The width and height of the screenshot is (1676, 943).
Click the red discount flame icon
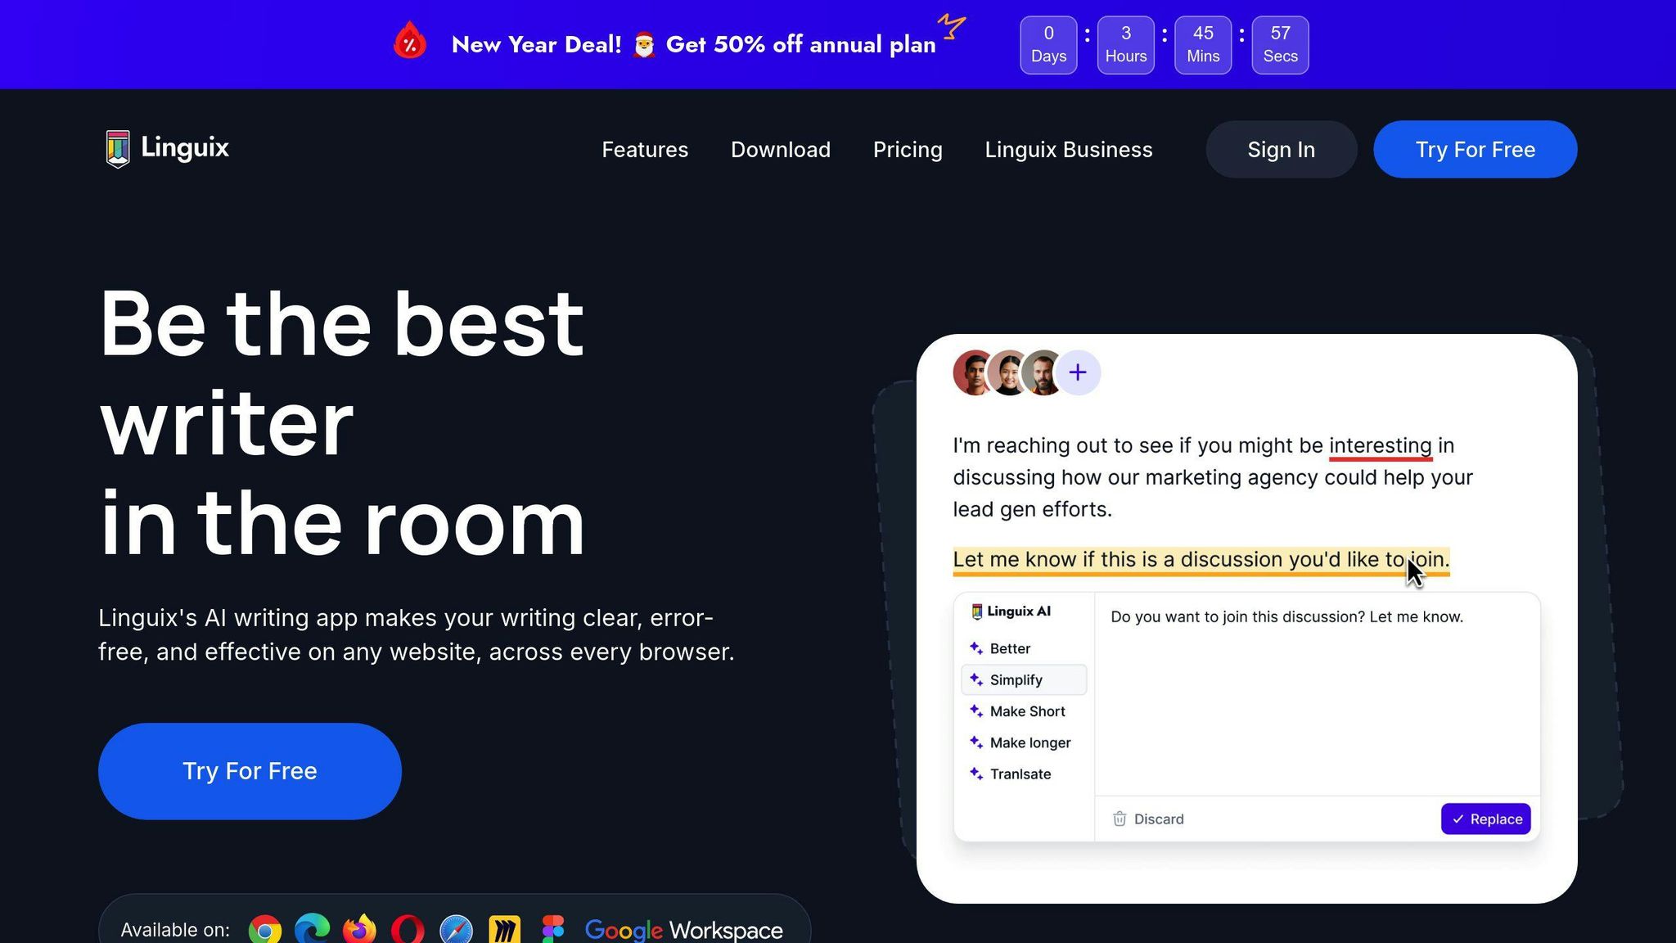click(x=410, y=43)
